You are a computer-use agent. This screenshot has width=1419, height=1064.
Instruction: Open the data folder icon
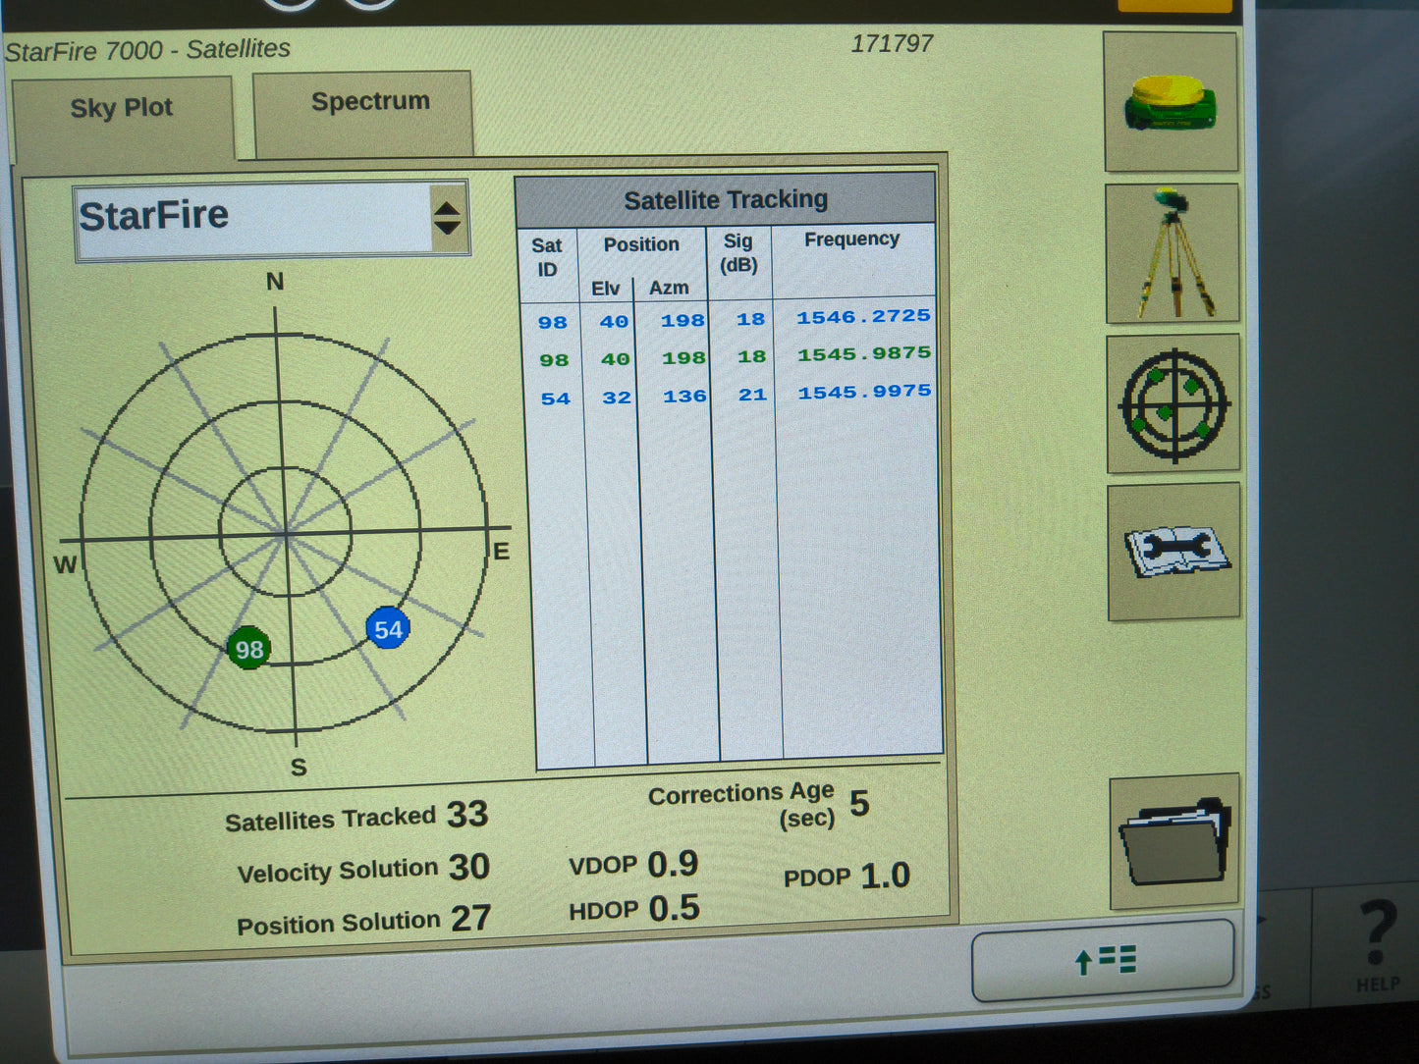[x=1173, y=844]
